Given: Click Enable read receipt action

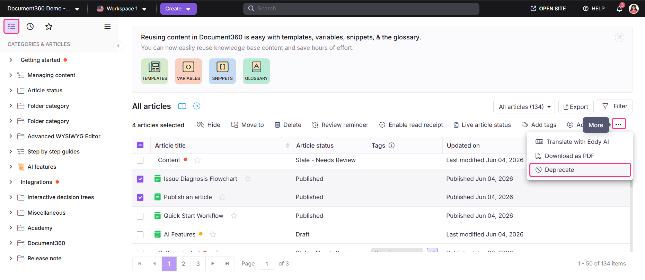Looking at the screenshot, I should 411,125.
